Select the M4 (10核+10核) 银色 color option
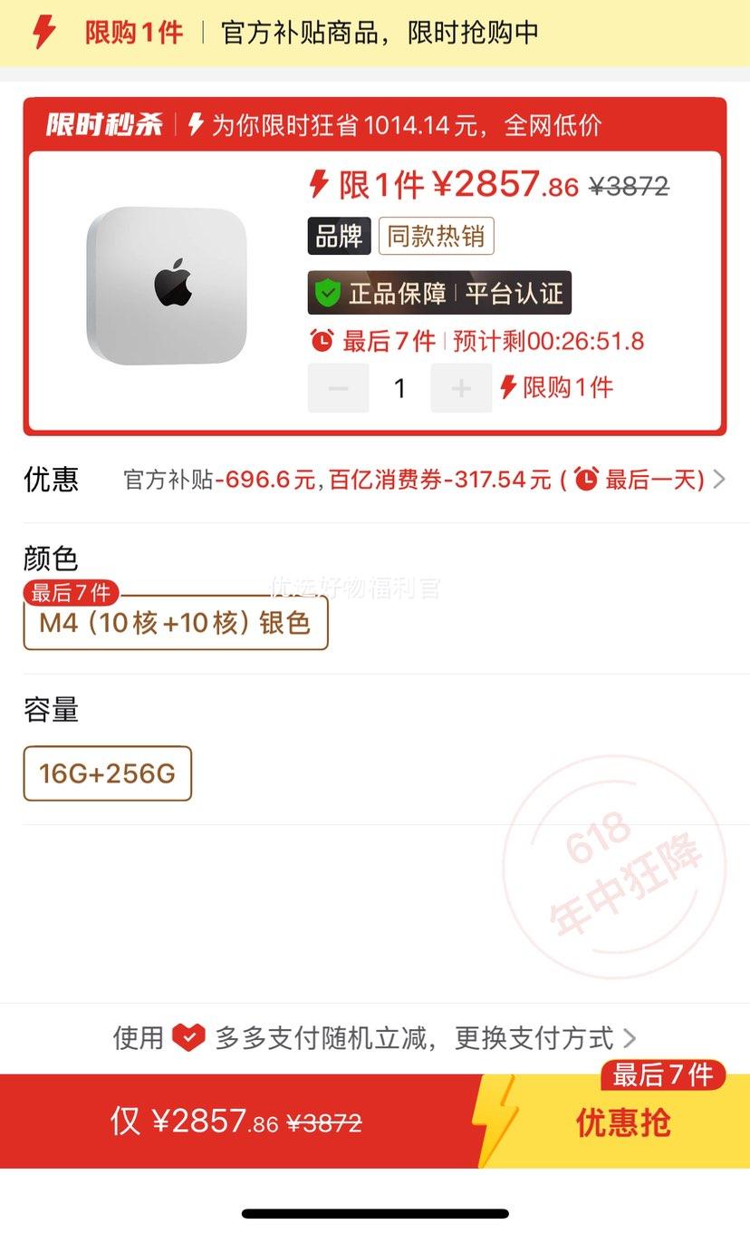 (176, 623)
